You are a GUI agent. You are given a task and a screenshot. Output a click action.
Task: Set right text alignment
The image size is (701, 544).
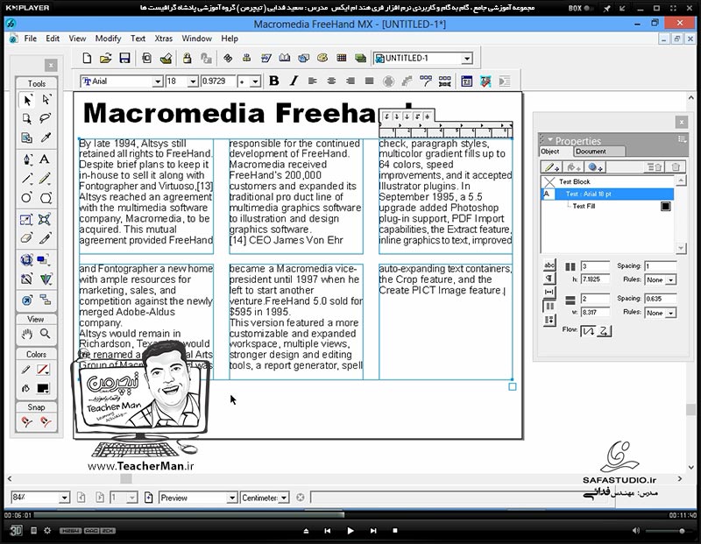click(x=350, y=81)
